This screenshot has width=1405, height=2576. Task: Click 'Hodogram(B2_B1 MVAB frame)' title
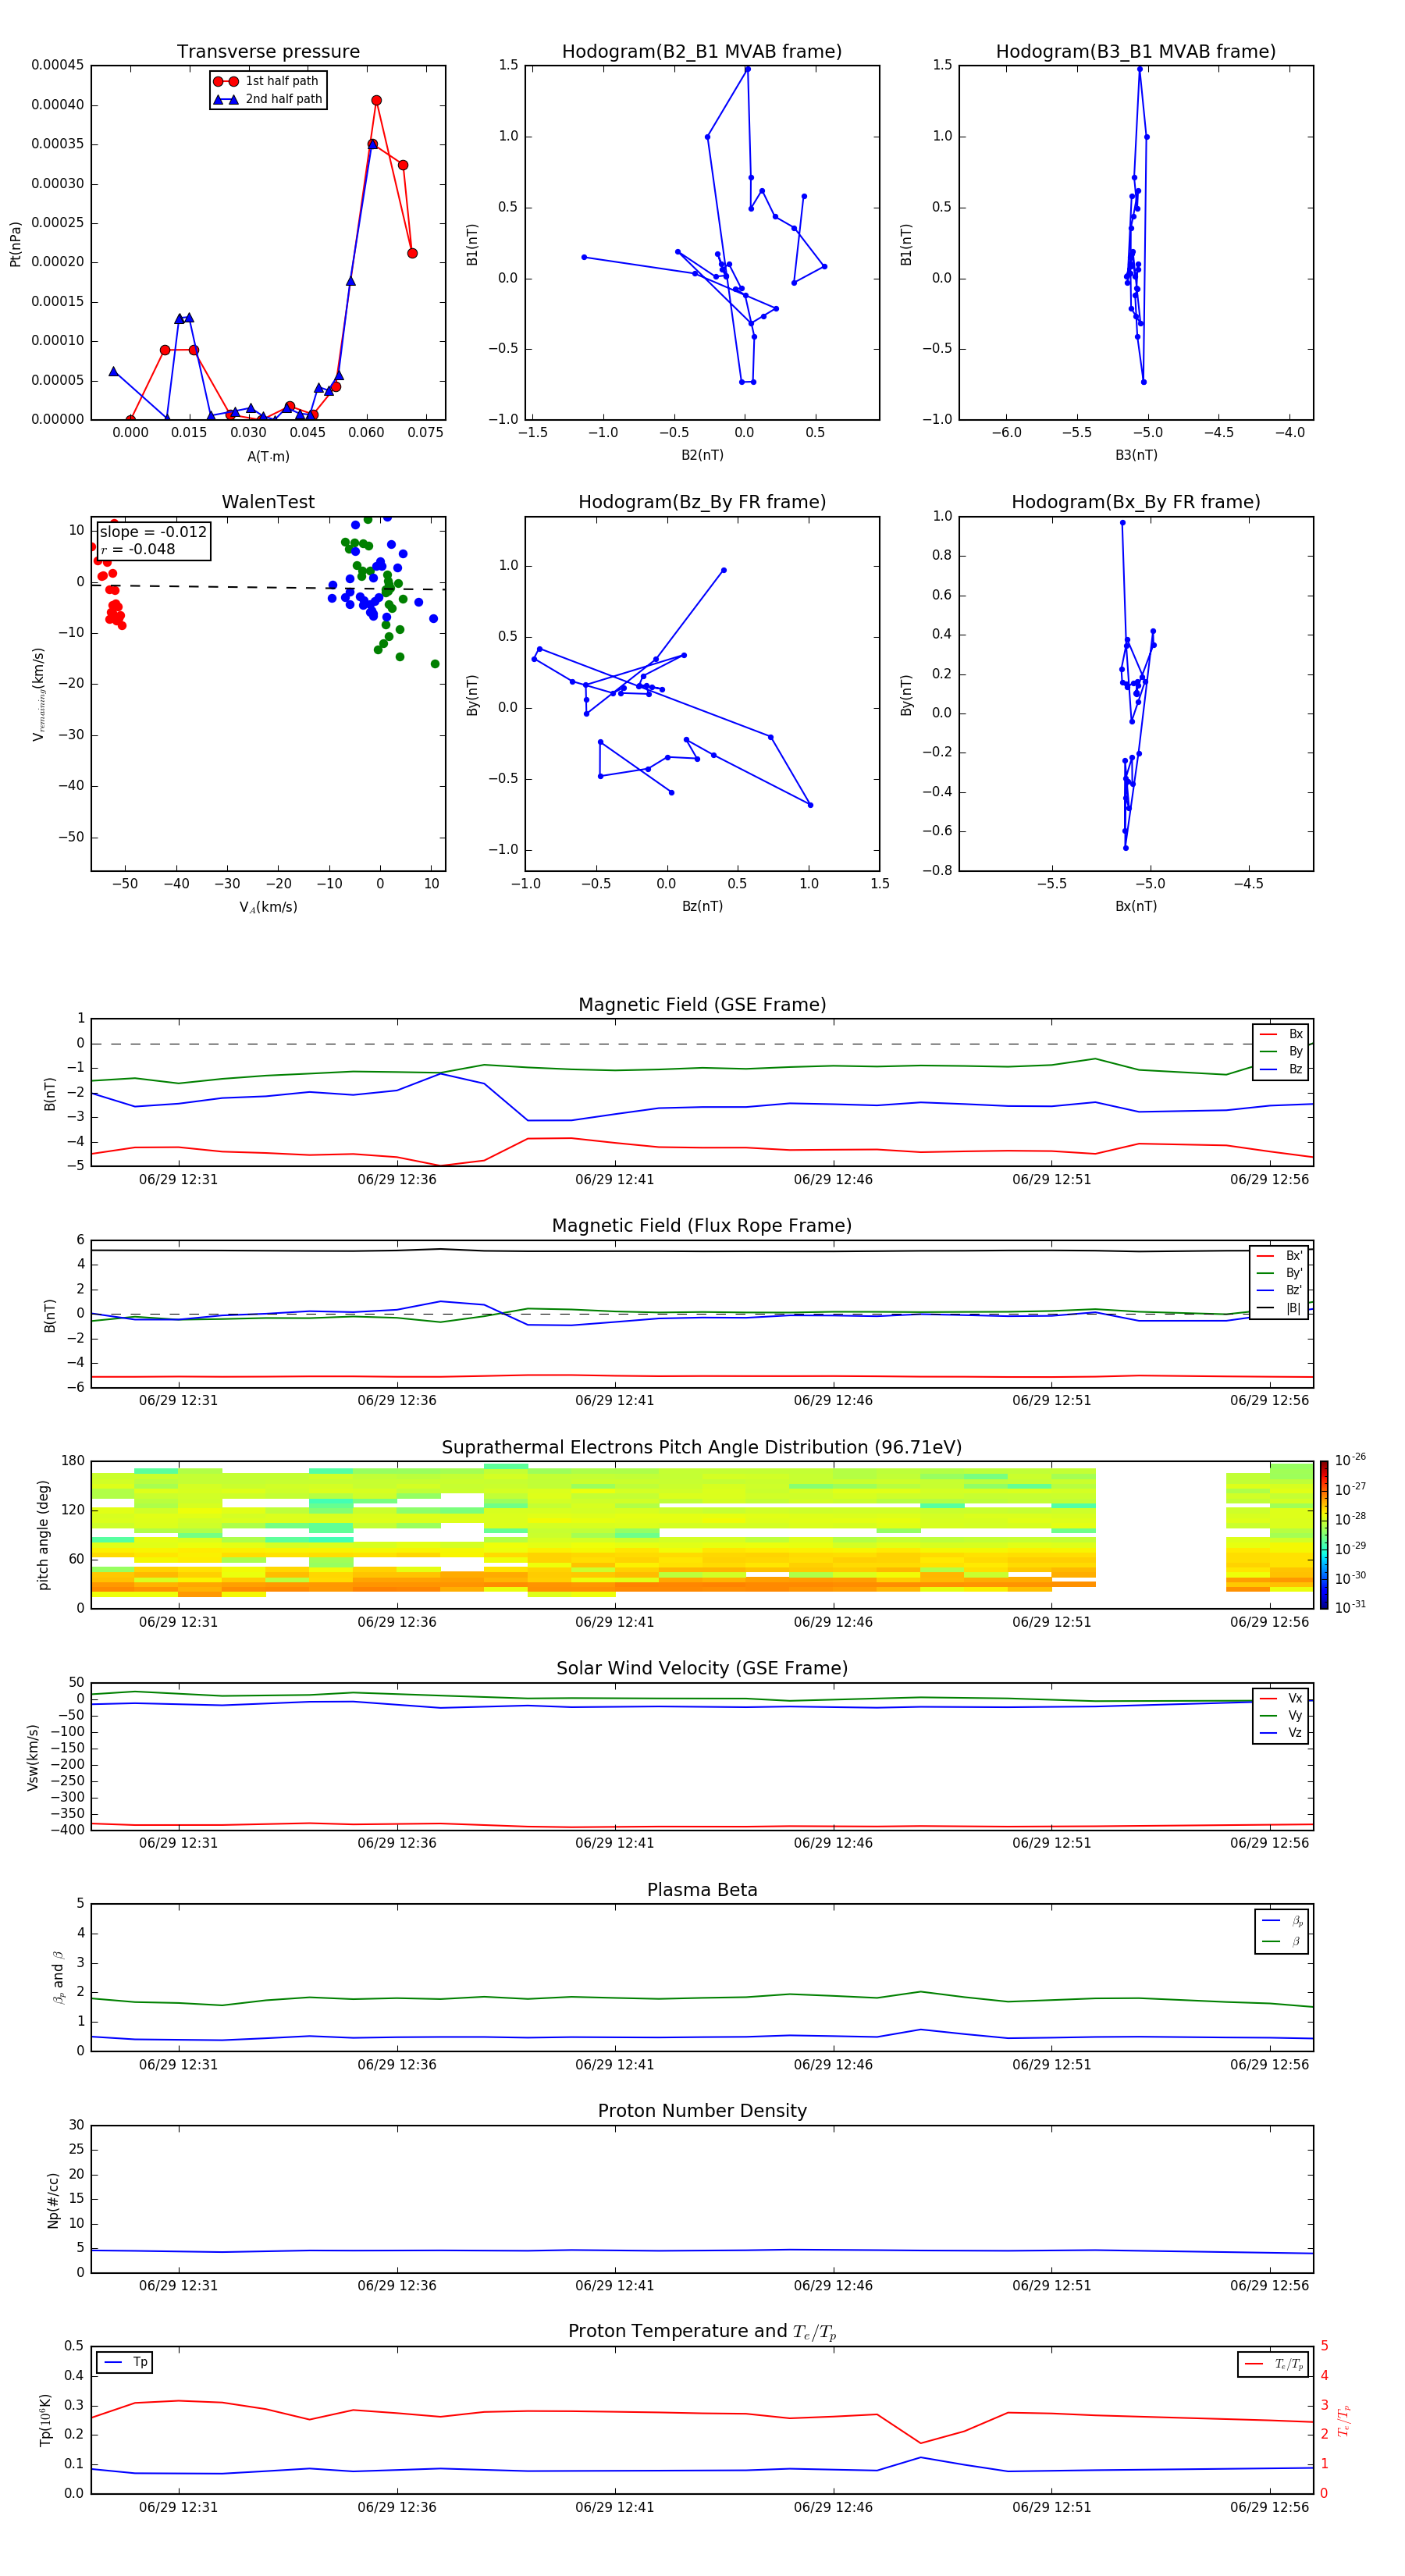[x=702, y=52]
